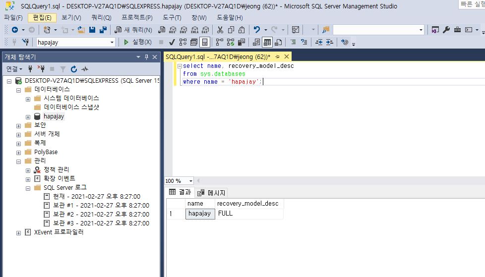Open the 보기(V) menu

71,18
